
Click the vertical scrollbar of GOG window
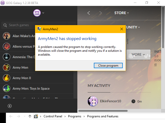[x=163, y=27]
